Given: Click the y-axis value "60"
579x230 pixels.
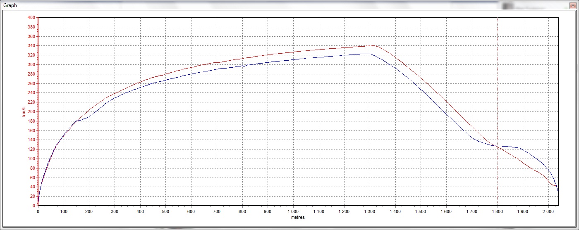Looking at the screenshot, I should point(33,178).
